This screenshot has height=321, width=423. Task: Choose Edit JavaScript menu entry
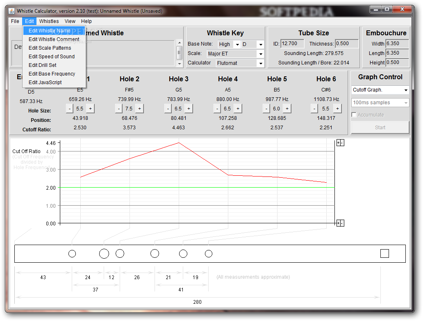tap(54, 83)
